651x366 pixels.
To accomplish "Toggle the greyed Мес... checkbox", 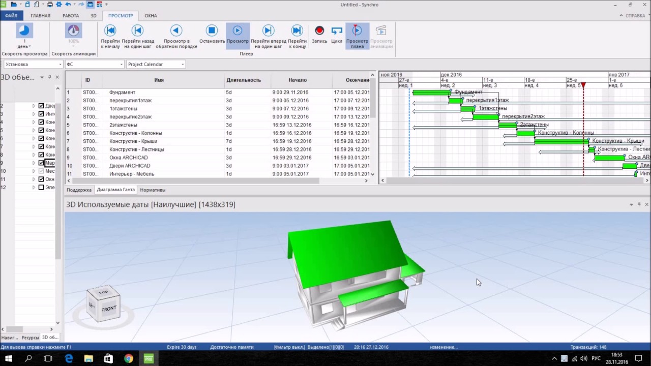I will [x=41, y=171].
